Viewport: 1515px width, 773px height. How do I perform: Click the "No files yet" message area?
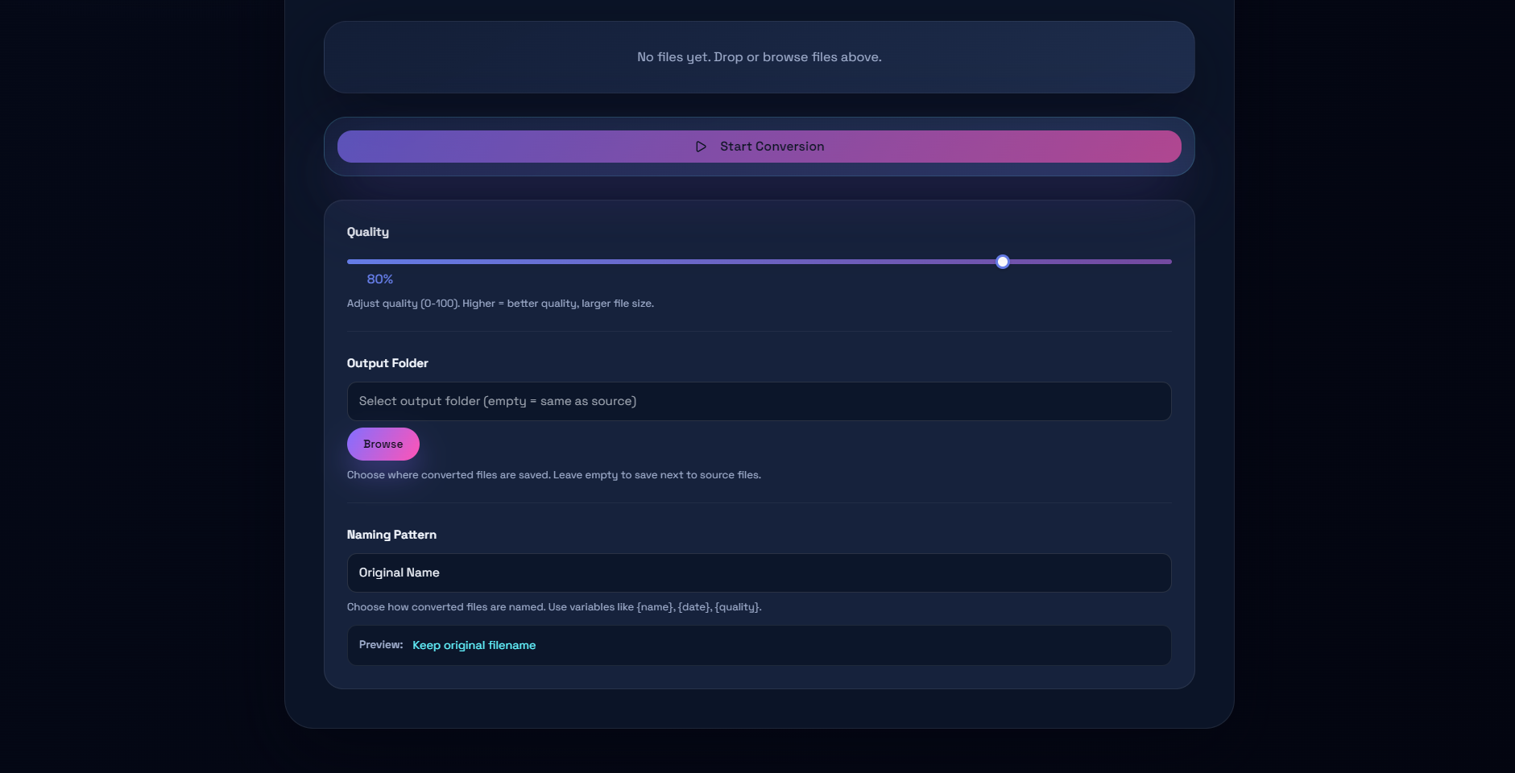758,57
